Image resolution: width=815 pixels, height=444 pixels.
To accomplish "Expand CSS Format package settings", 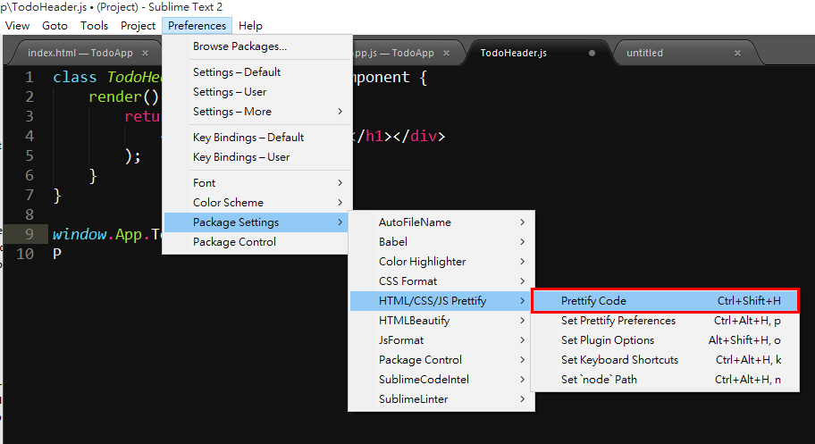I will tap(441, 281).
